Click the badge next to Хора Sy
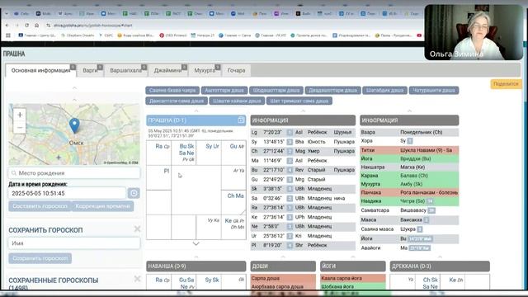This screenshot has height=297, width=528. 410,141
